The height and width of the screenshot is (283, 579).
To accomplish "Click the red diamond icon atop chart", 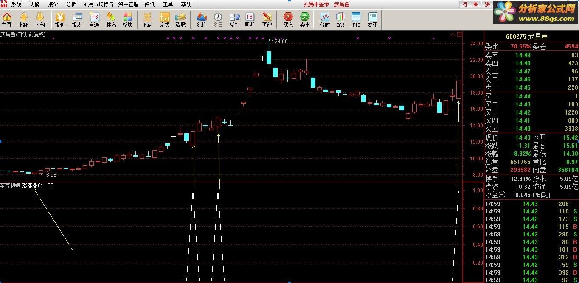I will (x=453, y=34).
